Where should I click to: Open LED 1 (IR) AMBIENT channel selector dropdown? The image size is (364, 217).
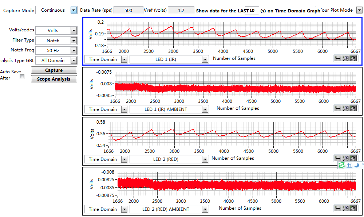point(205,109)
